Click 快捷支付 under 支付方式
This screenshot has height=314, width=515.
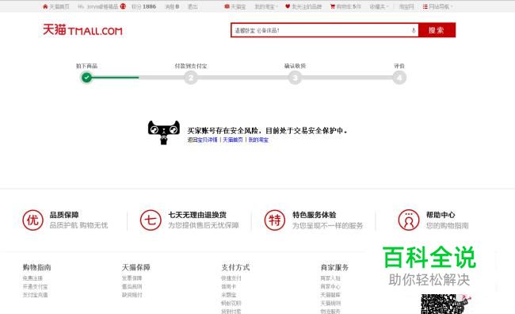[x=231, y=278]
